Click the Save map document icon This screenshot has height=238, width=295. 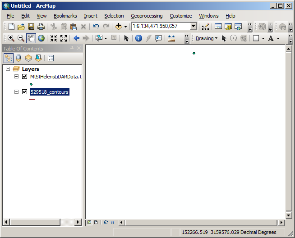[31, 27]
